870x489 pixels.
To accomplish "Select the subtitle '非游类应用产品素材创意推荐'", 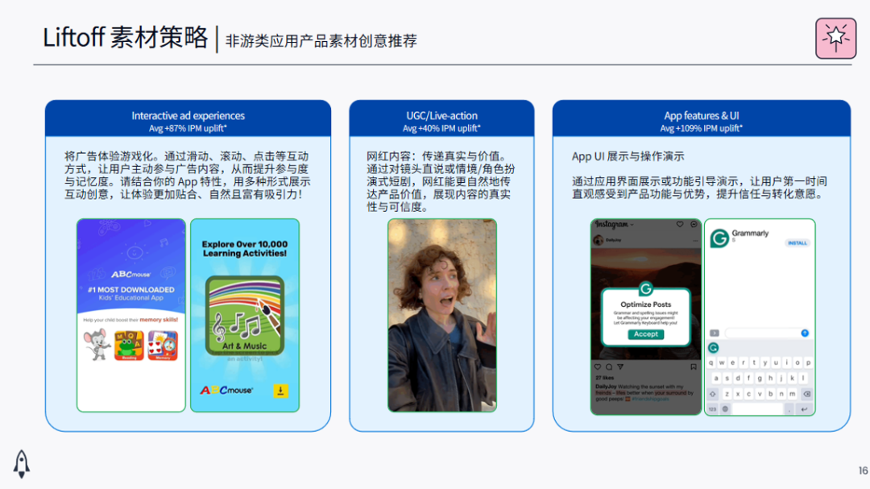I will 321,41.
